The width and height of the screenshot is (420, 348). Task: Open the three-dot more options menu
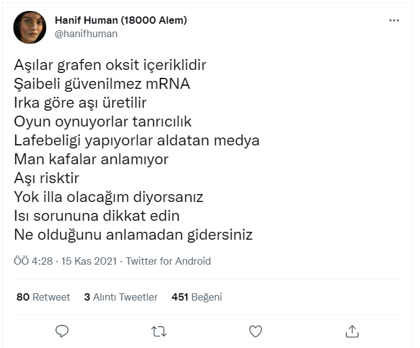coord(394,20)
